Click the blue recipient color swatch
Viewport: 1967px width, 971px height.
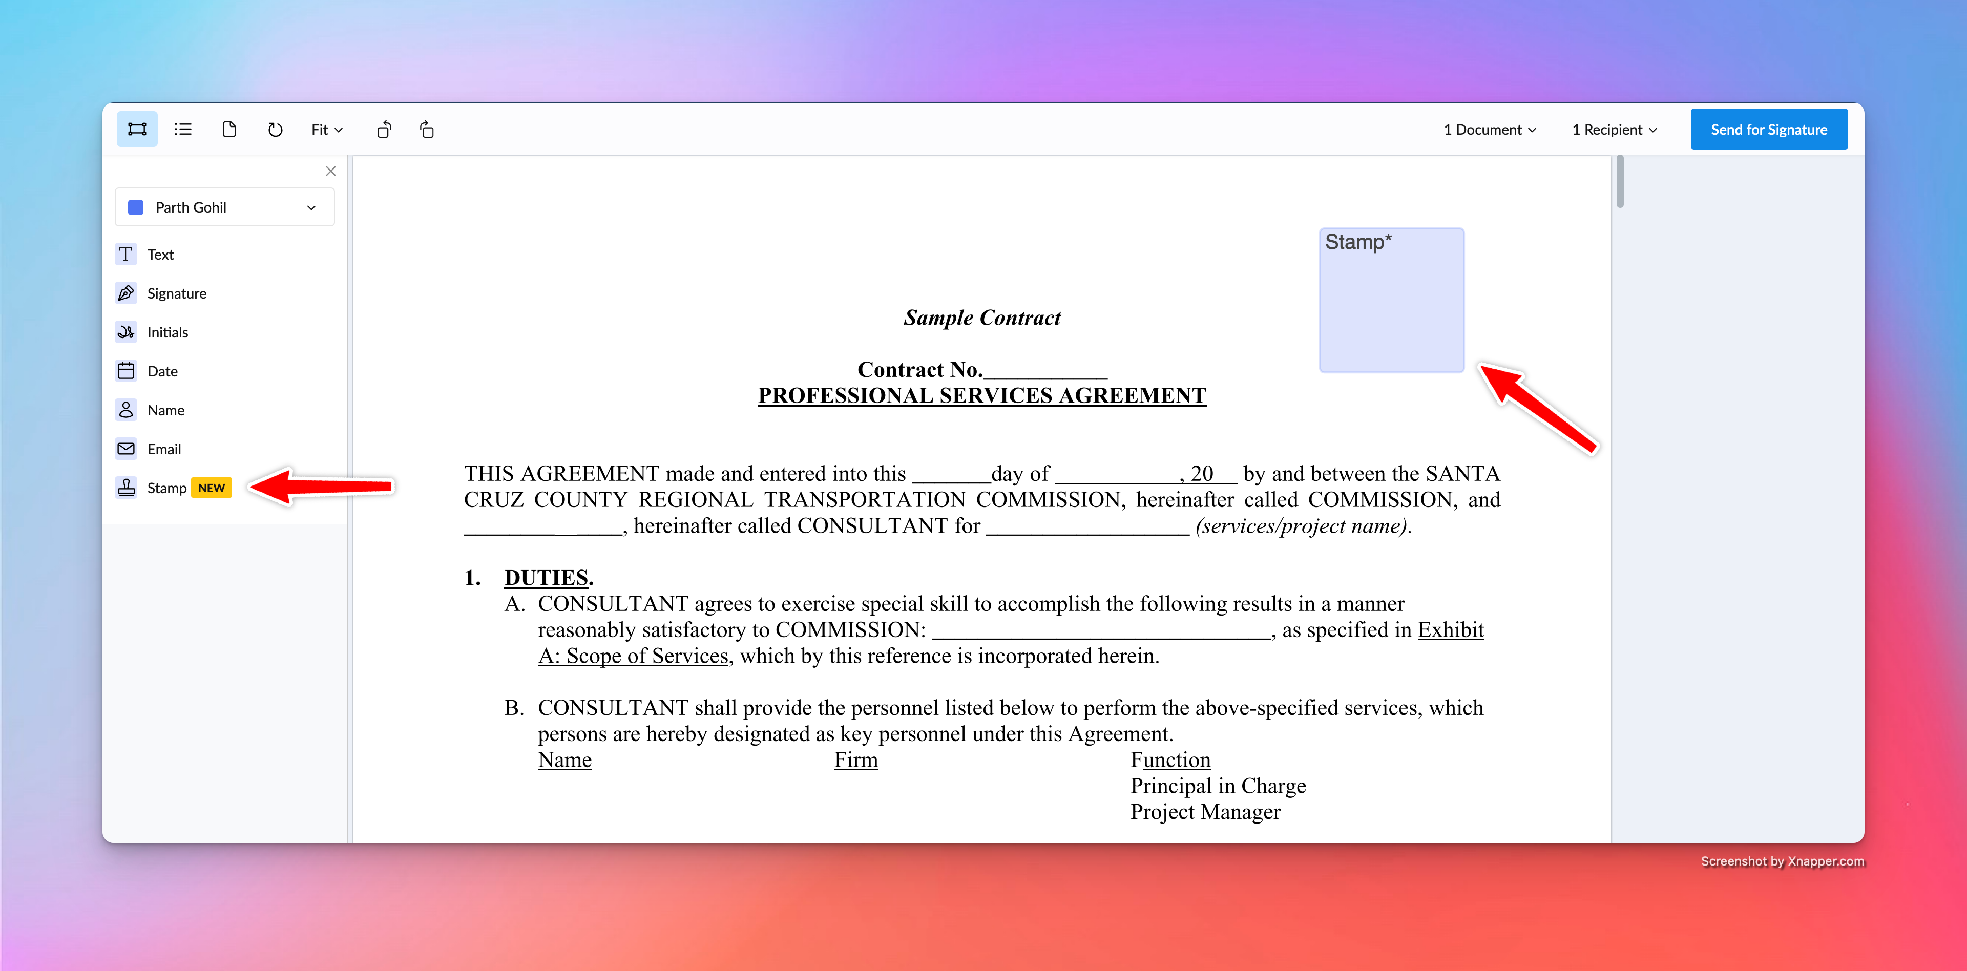point(136,207)
